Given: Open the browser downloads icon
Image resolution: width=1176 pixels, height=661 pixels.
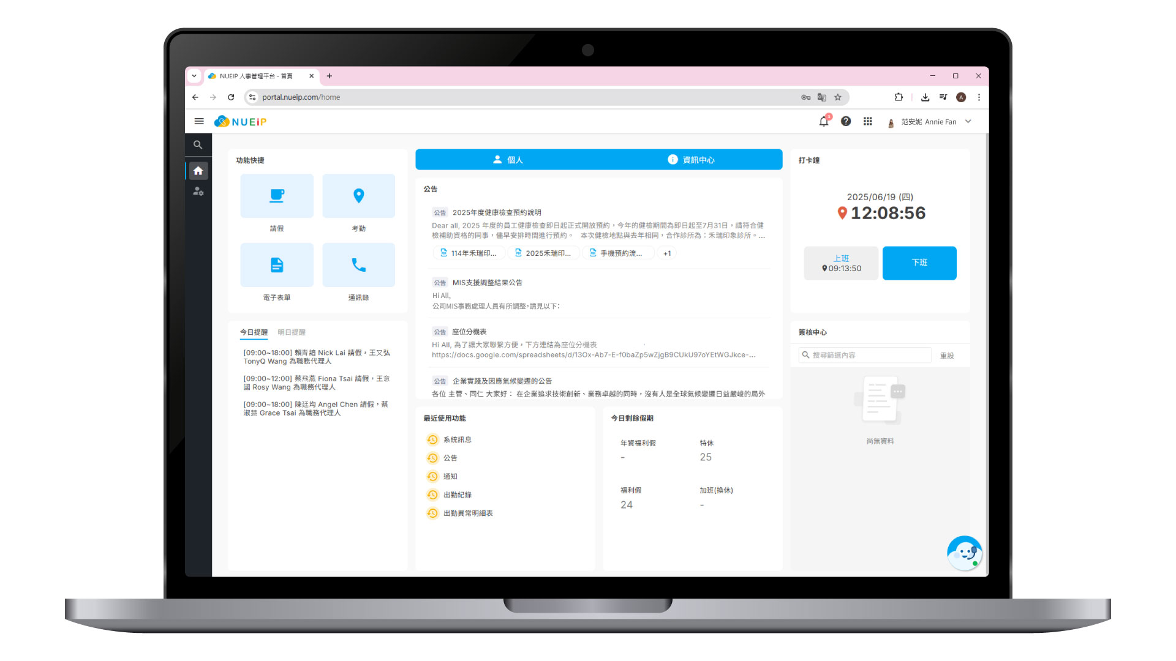Looking at the screenshot, I should tap(925, 97).
